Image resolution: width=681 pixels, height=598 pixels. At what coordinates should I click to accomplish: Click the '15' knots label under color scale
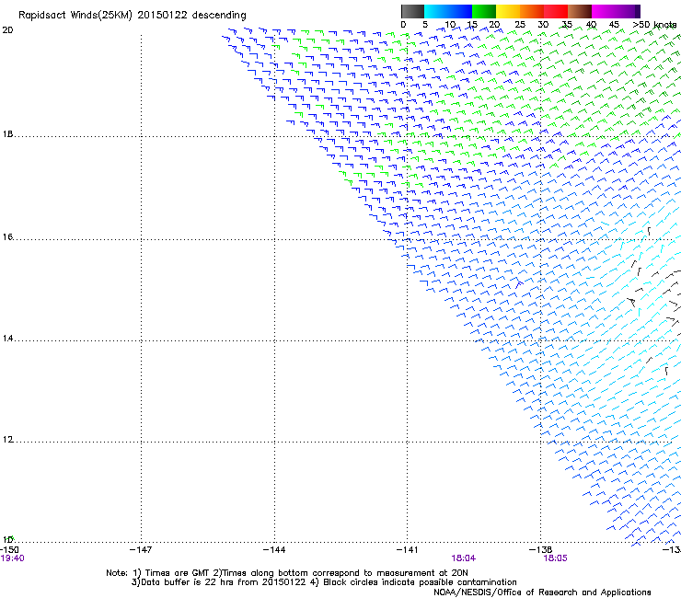(472, 25)
